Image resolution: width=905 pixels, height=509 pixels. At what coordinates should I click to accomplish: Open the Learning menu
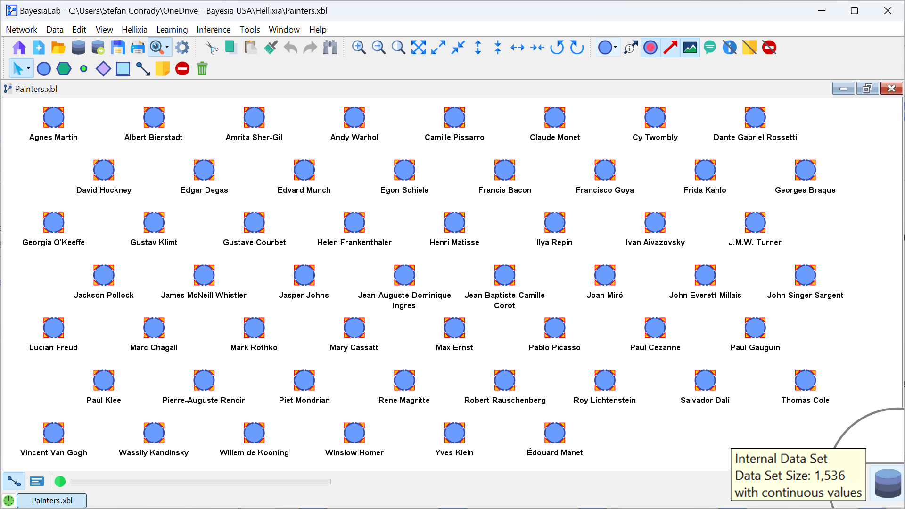click(172, 30)
